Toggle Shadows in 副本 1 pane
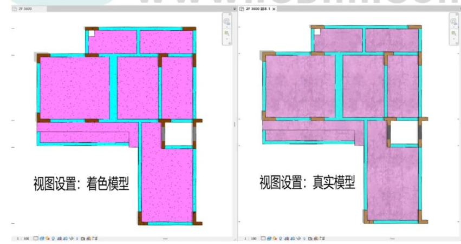The image size is (461, 244). tap(281, 239)
